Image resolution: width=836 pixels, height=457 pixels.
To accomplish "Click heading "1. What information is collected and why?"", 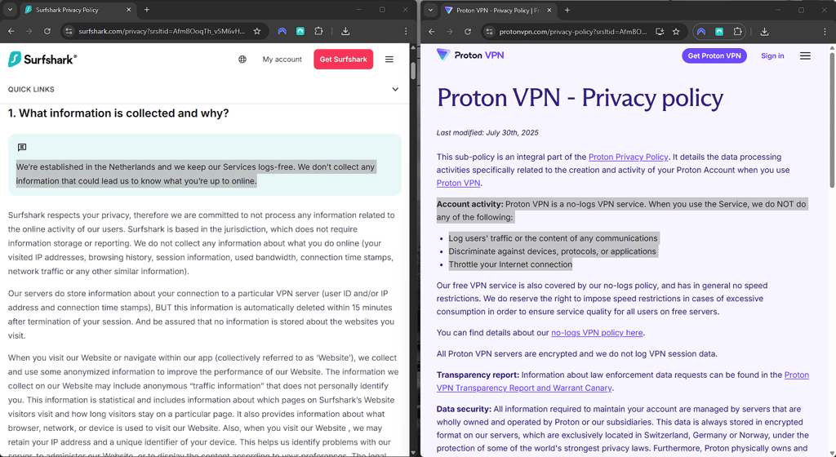I will point(118,113).
